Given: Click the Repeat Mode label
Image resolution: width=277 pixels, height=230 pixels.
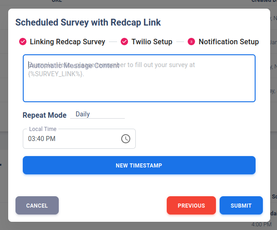Looking at the screenshot, I should tap(45, 115).
